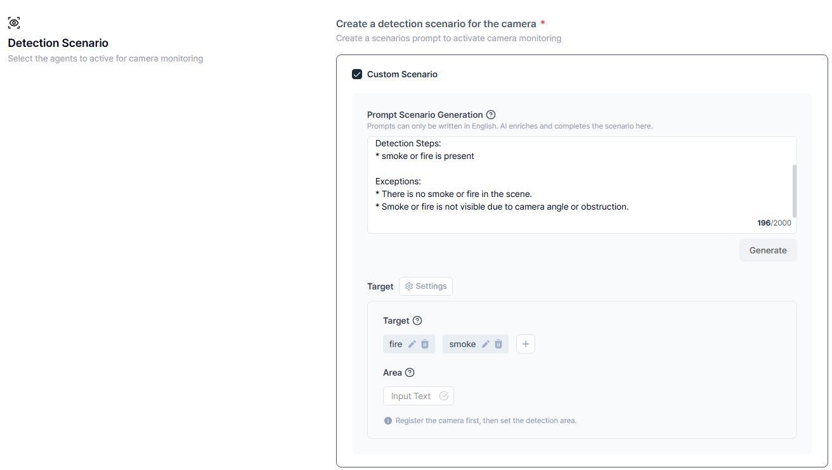Open help for Prompt Scenario Generation
This screenshot has width=832, height=470.
pos(490,115)
